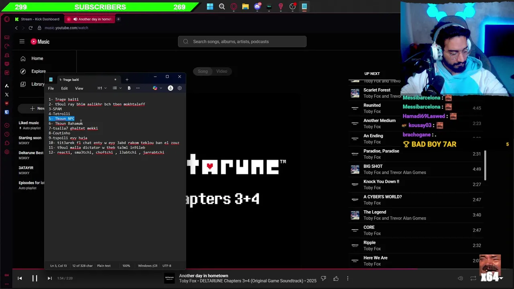
Task: Open the Copilot menu in Notepad
Action: pyautogui.click(x=157, y=88)
